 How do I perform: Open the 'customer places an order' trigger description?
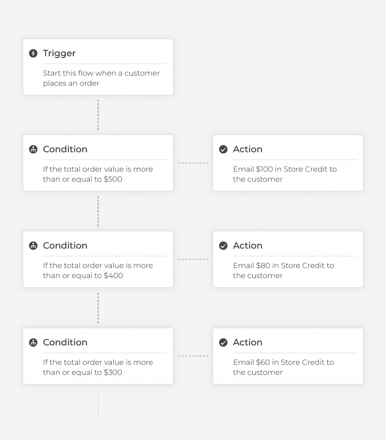coord(101,78)
